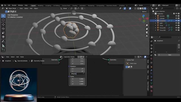The image size is (181, 102).
Task: Collapse the Active Tool panel
Action: pos(126,60)
